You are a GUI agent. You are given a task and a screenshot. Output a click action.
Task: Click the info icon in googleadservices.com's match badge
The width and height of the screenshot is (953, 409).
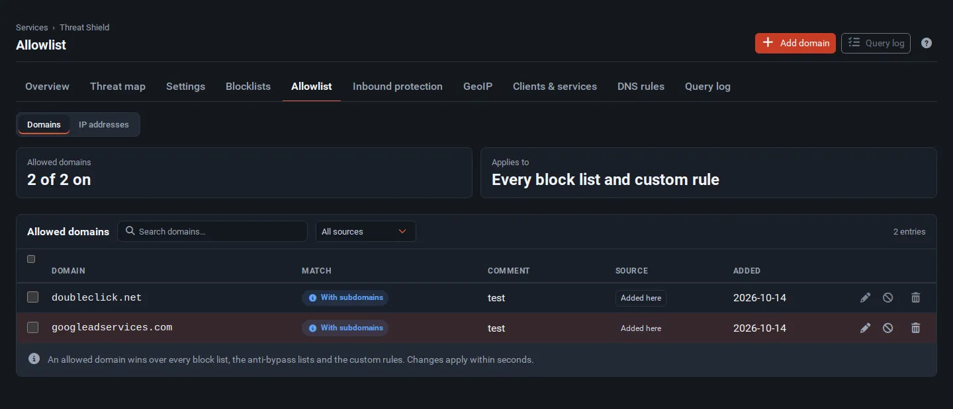pos(312,328)
